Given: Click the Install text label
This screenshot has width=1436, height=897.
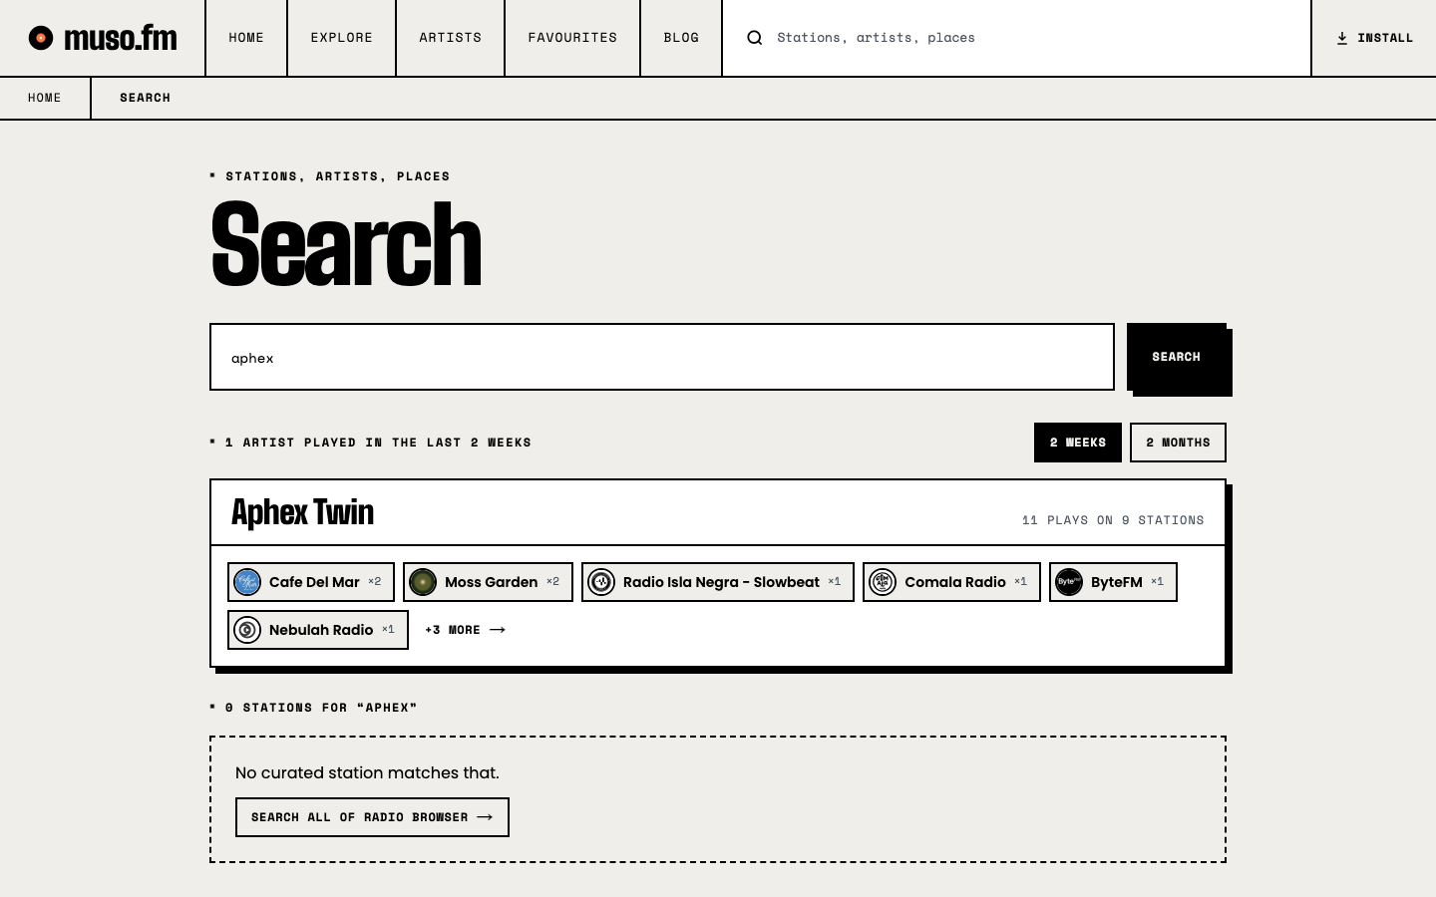Looking at the screenshot, I should pyautogui.click(x=1385, y=38).
